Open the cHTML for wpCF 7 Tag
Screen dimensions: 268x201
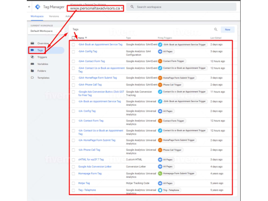[x=91, y=159]
